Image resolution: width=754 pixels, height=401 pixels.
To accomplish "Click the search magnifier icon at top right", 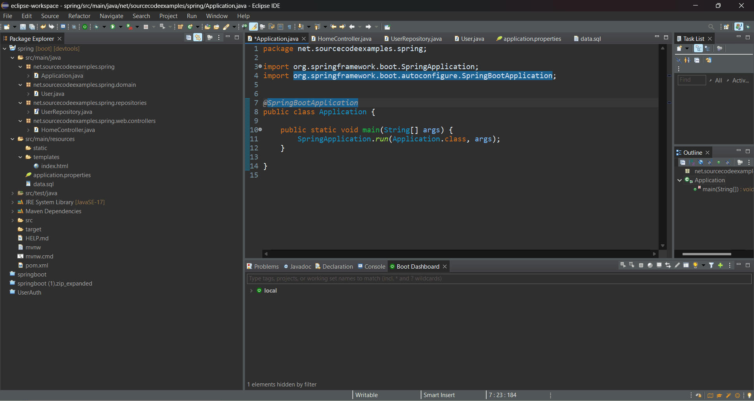I will pos(711,27).
